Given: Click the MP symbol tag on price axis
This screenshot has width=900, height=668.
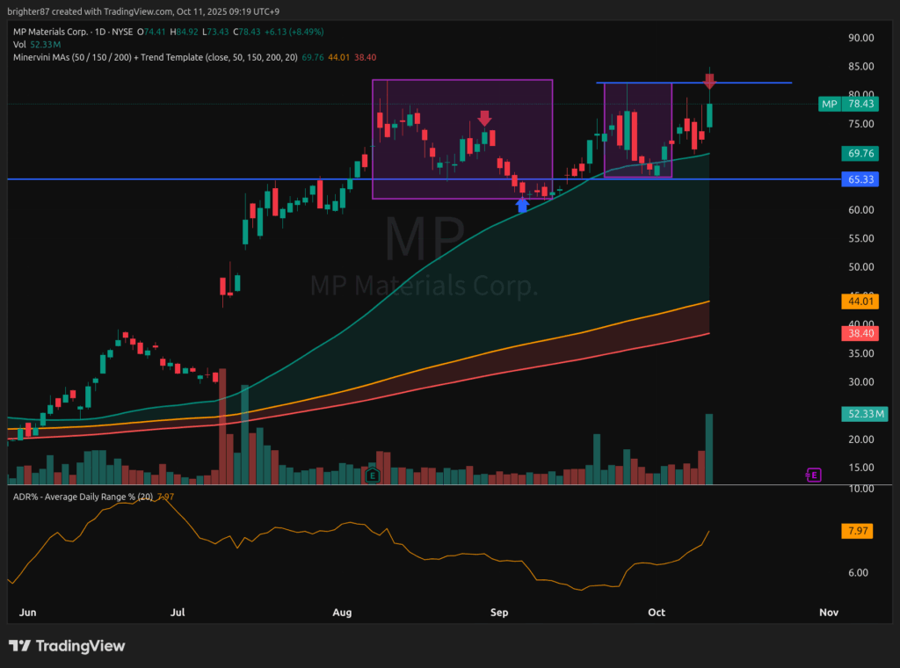Looking at the screenshot, I should click(829, 104).
